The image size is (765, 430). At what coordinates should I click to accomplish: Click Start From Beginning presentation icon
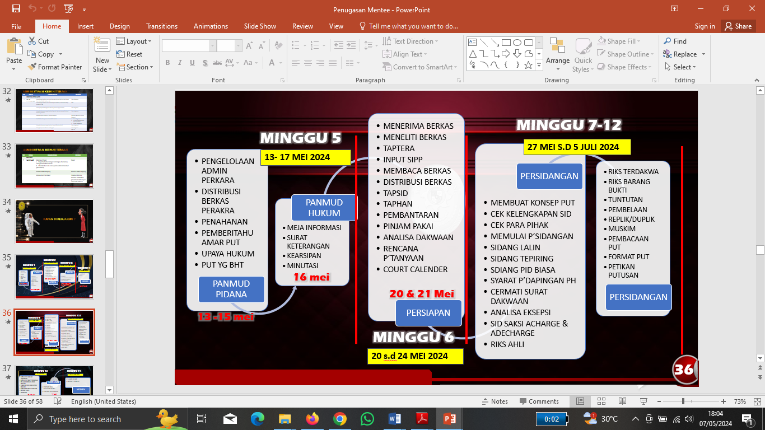point(69,9)
